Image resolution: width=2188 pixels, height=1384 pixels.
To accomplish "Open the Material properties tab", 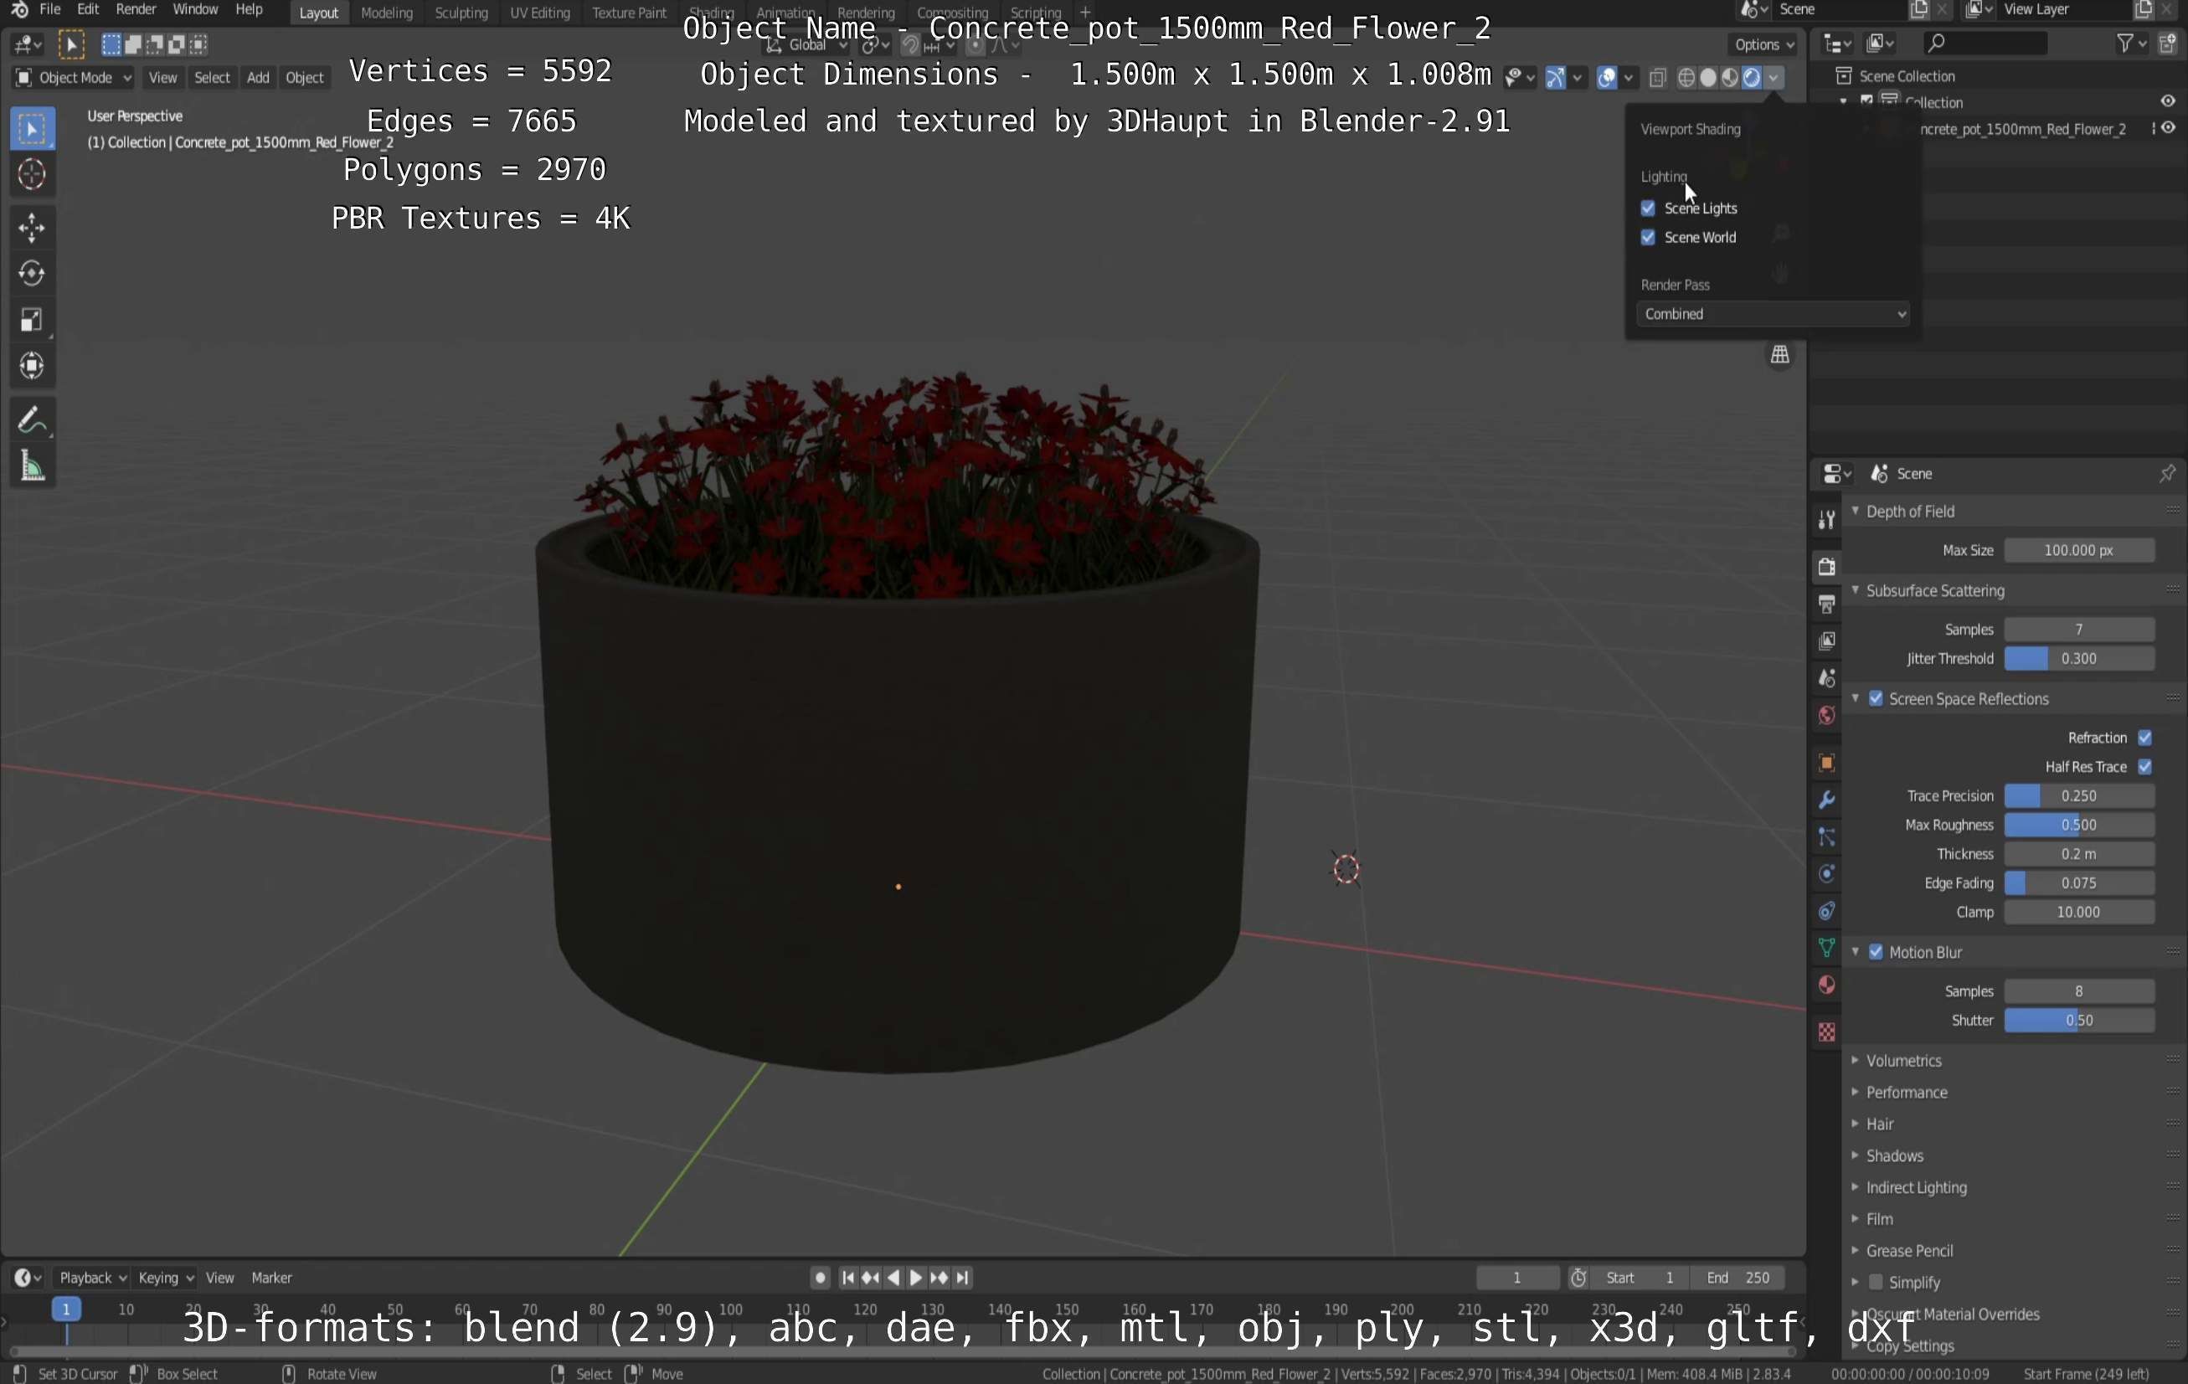I will [1826, 986].
